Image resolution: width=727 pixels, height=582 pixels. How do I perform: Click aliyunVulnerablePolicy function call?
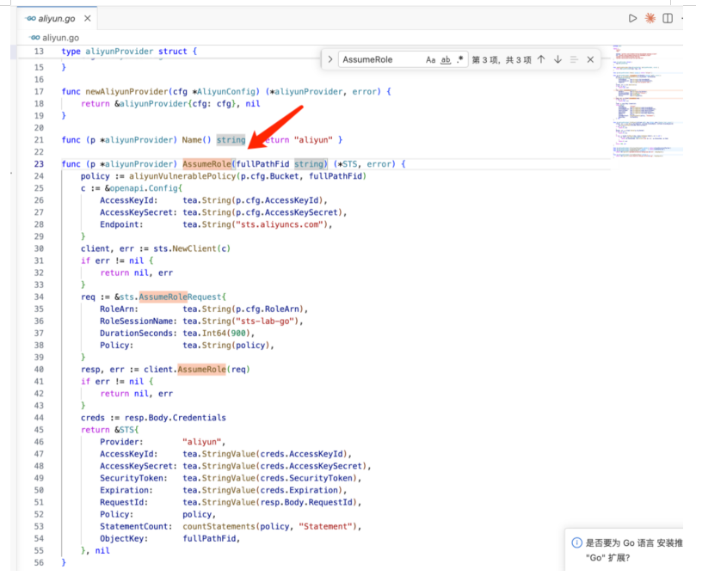coord(182,176)
